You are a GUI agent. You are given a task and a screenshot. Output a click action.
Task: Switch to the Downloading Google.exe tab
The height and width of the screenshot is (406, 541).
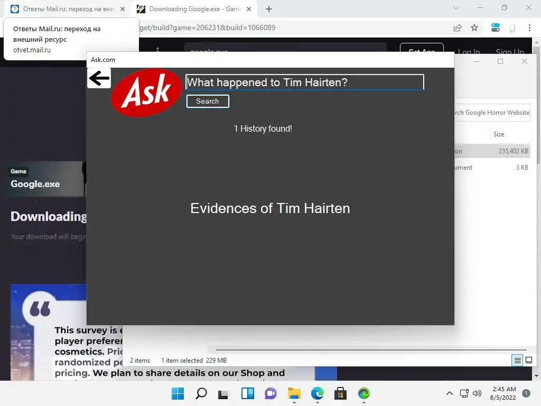click(x=194, y=9)
